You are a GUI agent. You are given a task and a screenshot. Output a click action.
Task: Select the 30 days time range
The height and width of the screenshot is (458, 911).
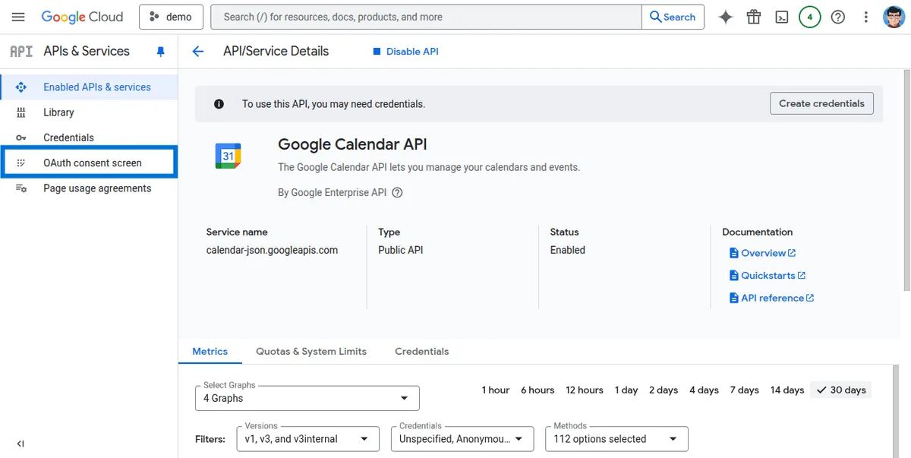click(x=841, y=390)
